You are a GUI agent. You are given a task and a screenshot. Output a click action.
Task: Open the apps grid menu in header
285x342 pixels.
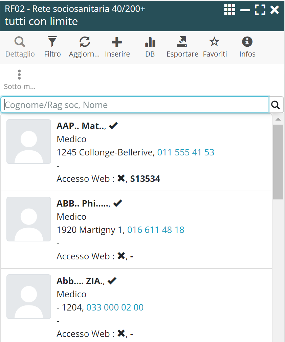point(229,10)
